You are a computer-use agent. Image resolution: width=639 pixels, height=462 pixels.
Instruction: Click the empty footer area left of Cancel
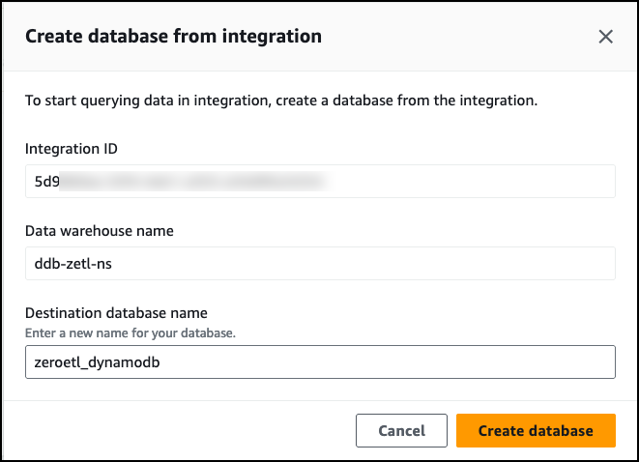point(174,431)
